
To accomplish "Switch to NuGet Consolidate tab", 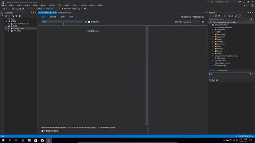I will pyautogui.click(x=71, y=17).
